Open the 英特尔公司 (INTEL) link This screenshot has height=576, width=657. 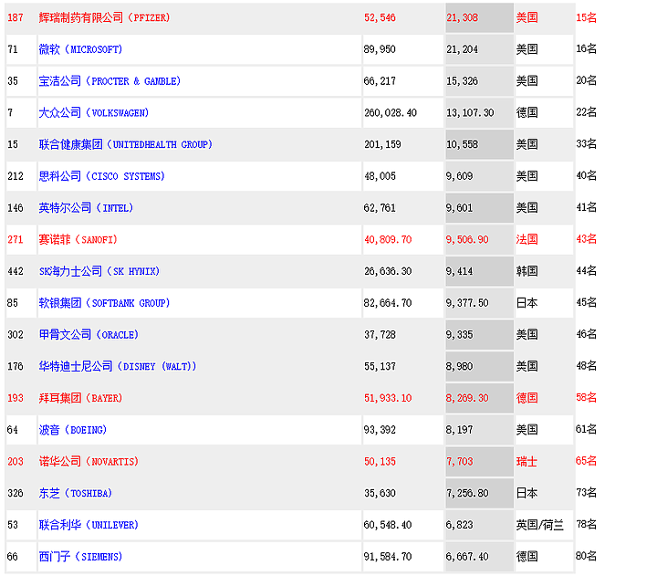tap(86, 208)
